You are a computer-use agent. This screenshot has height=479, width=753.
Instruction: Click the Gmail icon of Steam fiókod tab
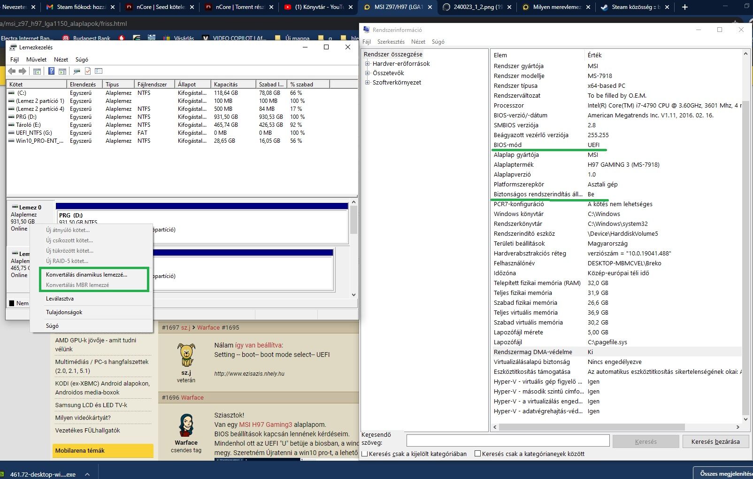[50, 7]
